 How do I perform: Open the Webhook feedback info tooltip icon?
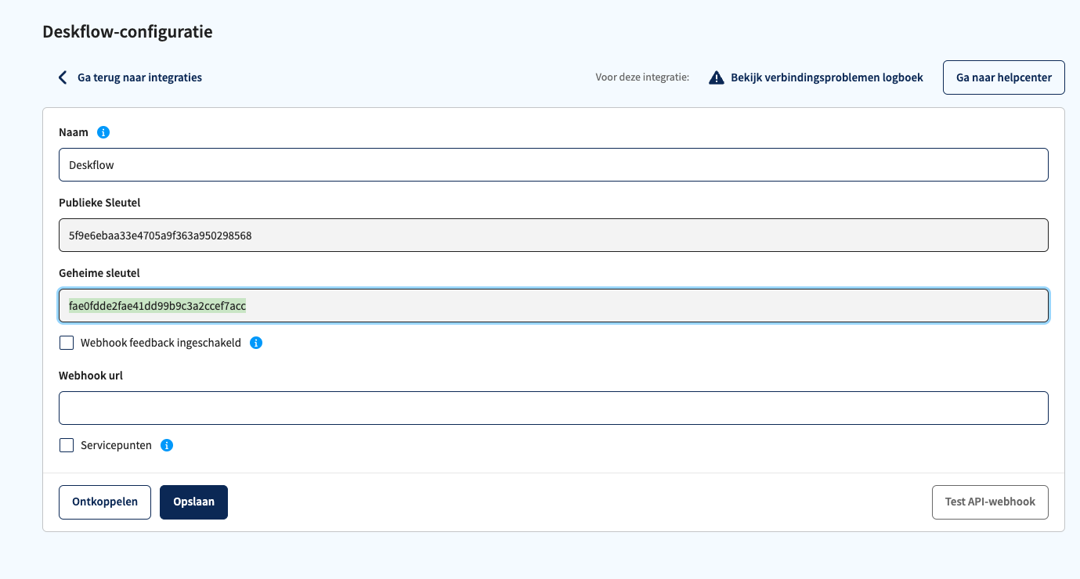[255, 342]
